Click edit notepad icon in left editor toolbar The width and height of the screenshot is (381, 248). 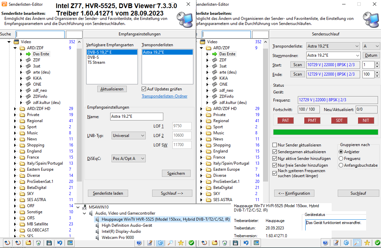150,243
